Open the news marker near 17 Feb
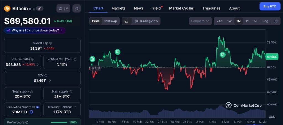The width and height of the screenshot is (283, 125). pyautogui.click(x=117, y=52)
